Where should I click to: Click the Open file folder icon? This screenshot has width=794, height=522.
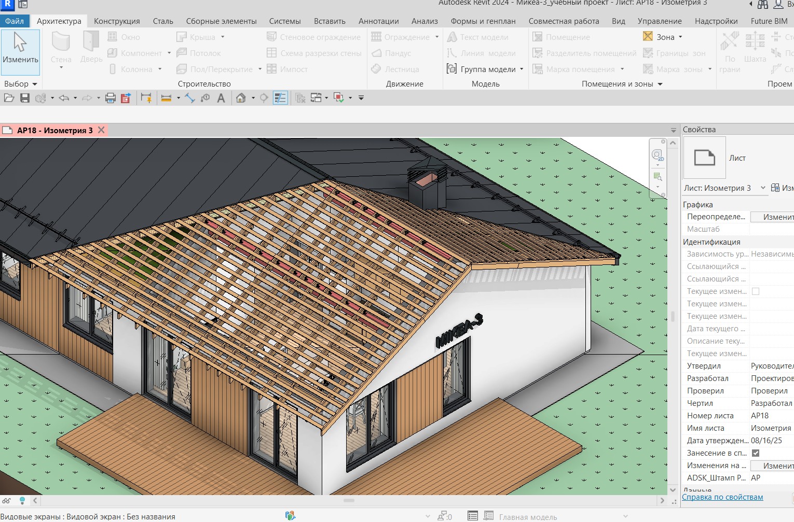pos(9,98)
